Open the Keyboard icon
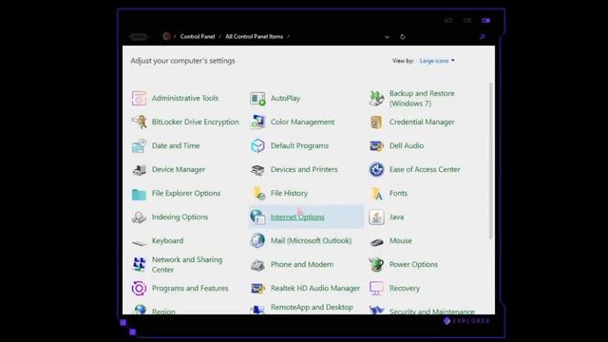Image resolution: width=608 pixels, height=342 pixels. [x=139, y=242]
